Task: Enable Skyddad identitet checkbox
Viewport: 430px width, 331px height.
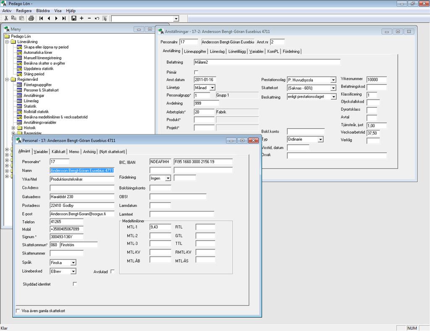Action: point(75,284)
